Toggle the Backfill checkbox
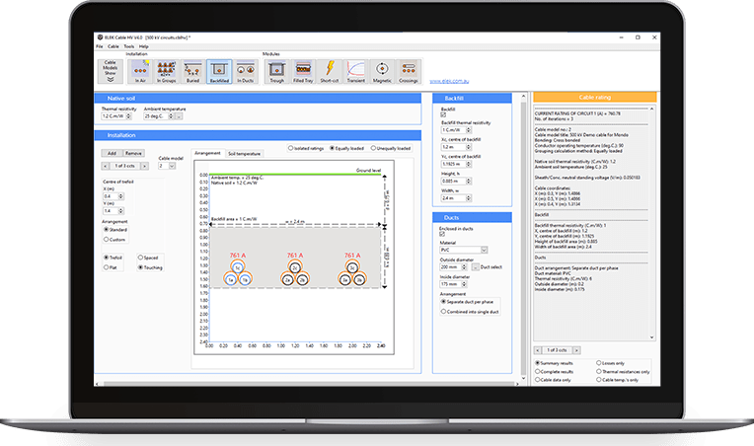The image size is (754, 446). (443, 114)
